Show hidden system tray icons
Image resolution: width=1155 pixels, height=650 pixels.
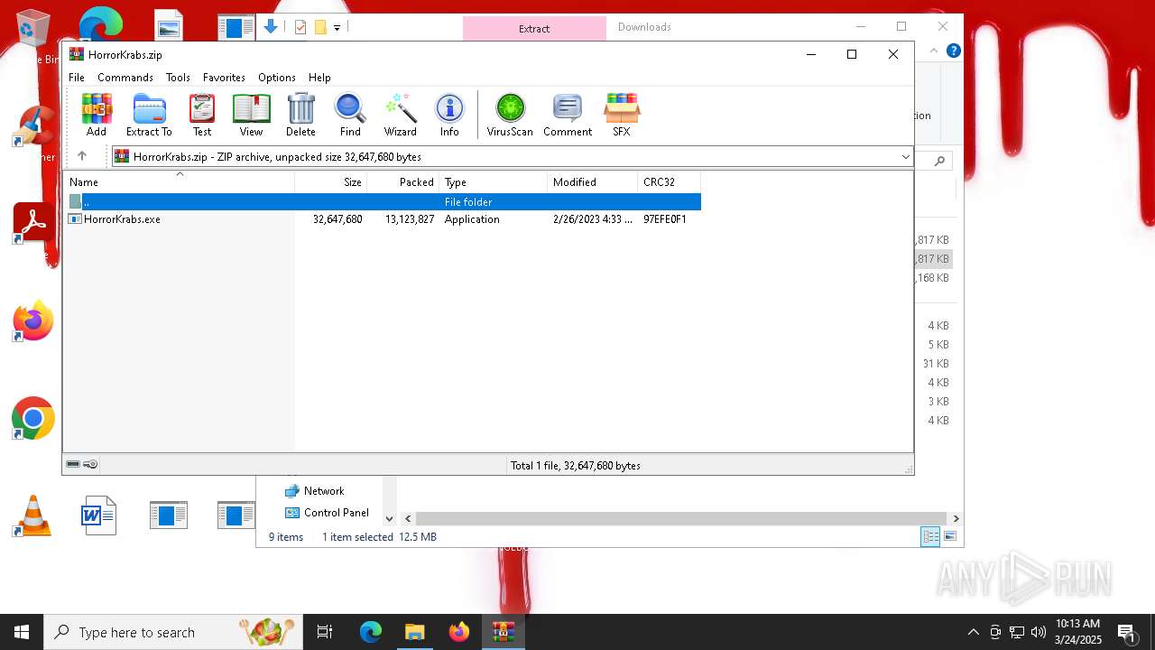click(973, 632)
